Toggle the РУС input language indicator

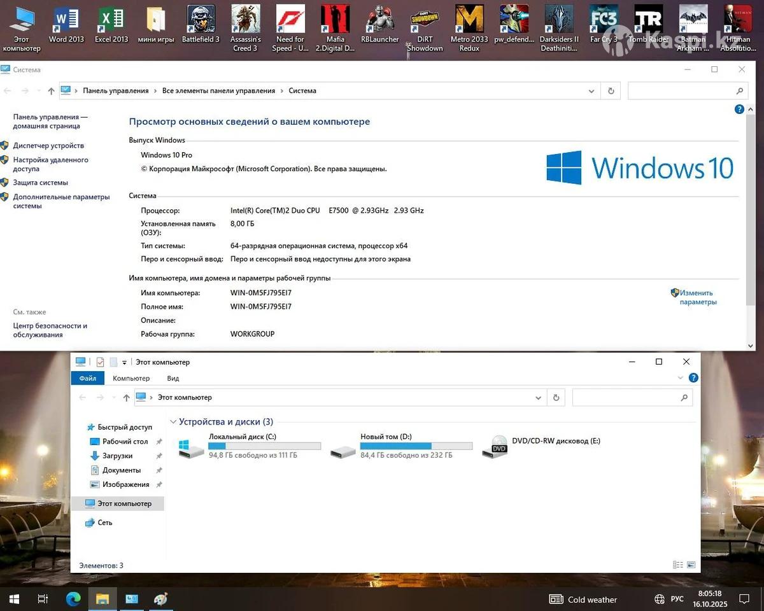(x=677, y=599)
